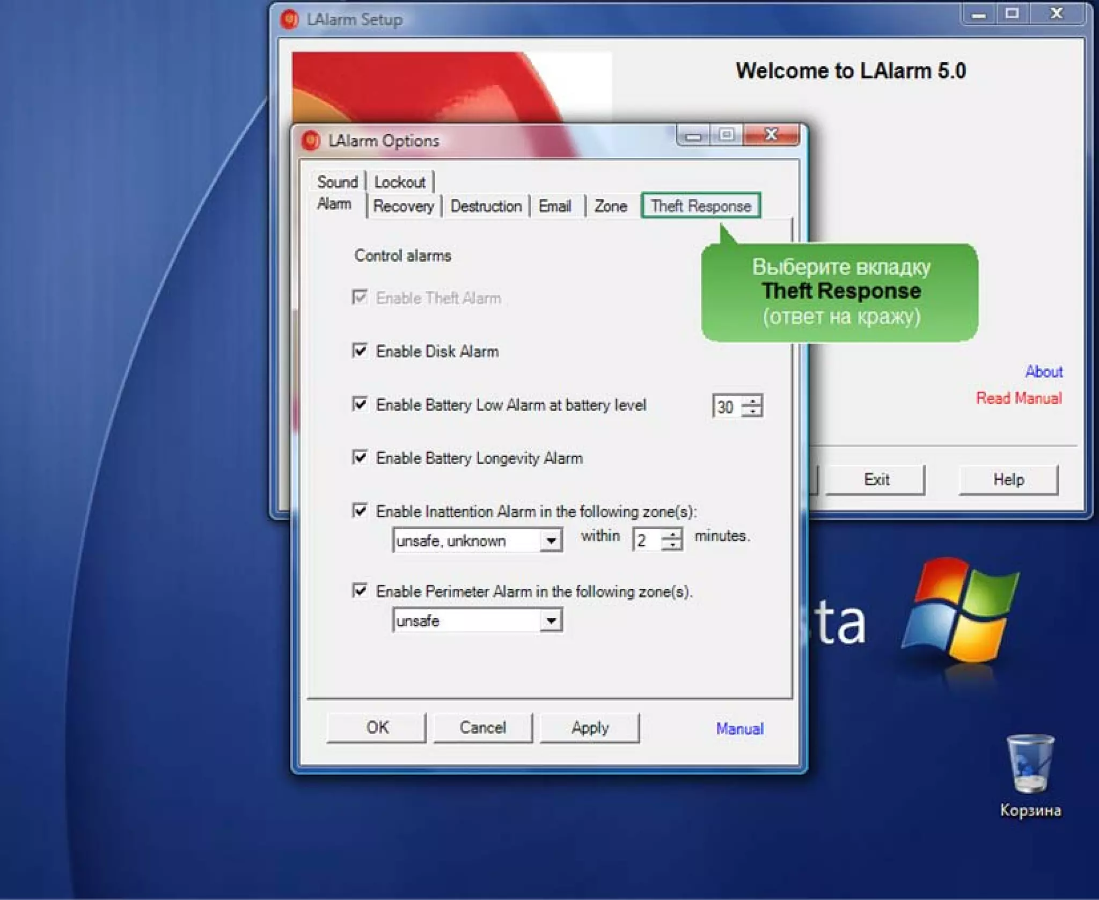Select the Lockout tab
The image size is (1099, 900).
(400, 182)
